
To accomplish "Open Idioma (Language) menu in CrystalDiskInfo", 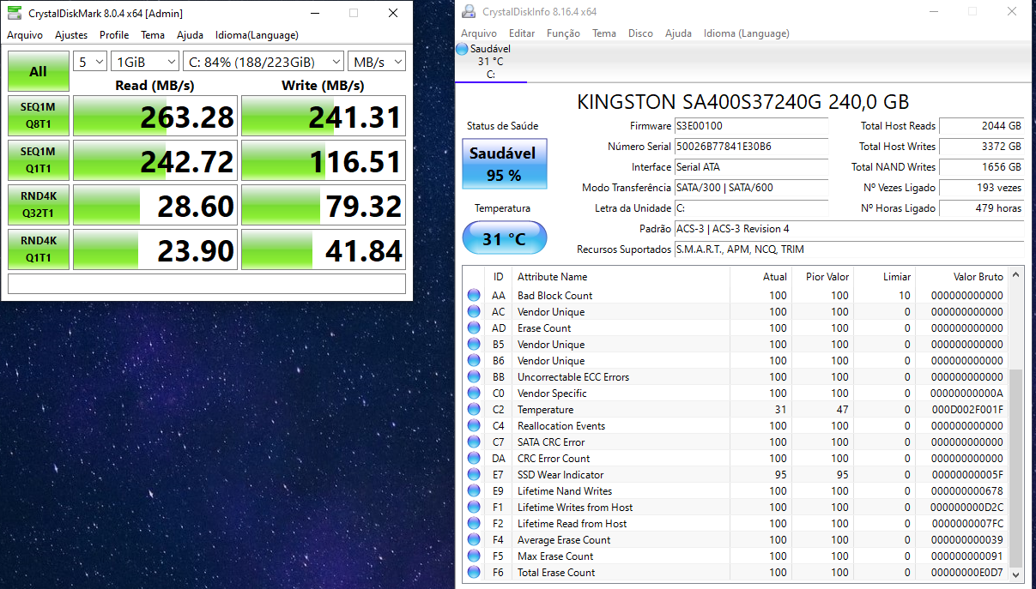I will (x=747, y=33).
